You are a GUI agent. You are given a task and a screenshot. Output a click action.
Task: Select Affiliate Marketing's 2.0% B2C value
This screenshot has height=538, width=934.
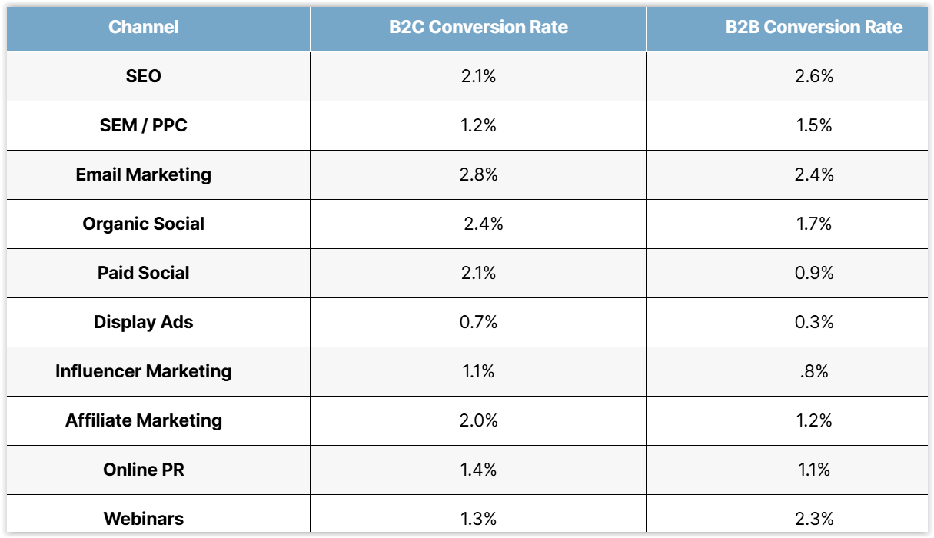pyautogui.click(x=478, y=420)
